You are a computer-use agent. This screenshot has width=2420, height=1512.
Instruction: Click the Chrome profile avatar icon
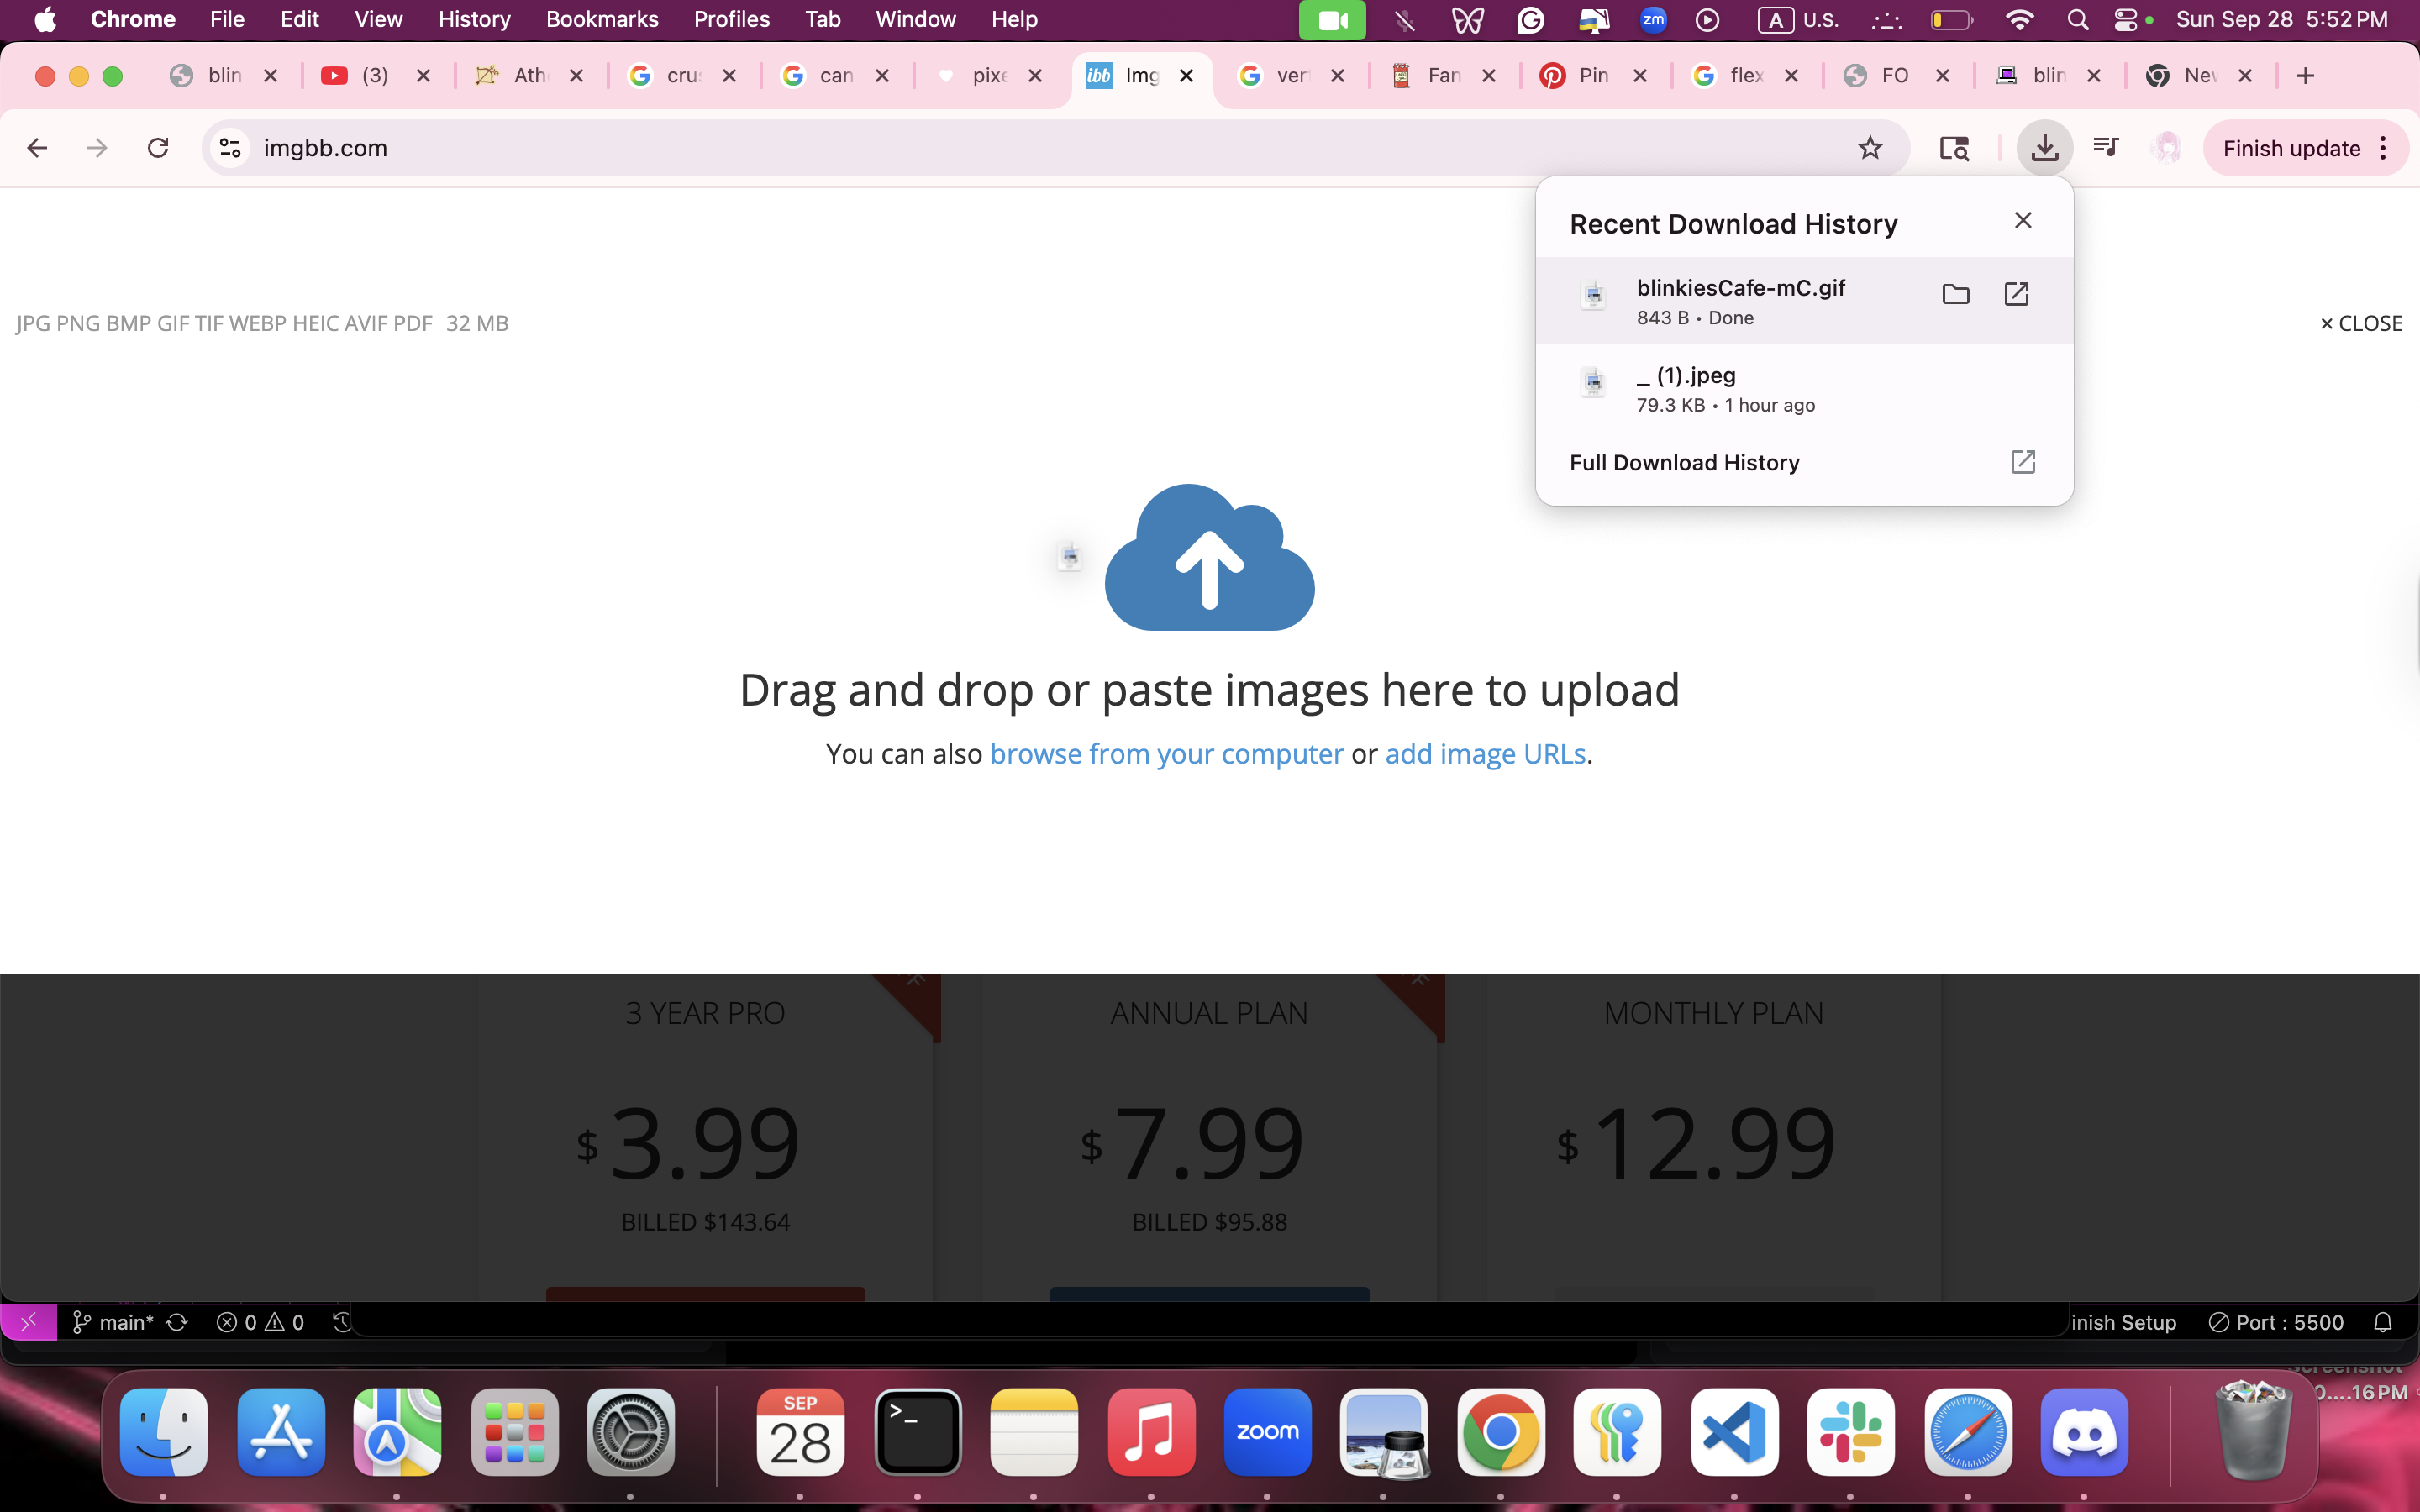(2167, 147)
